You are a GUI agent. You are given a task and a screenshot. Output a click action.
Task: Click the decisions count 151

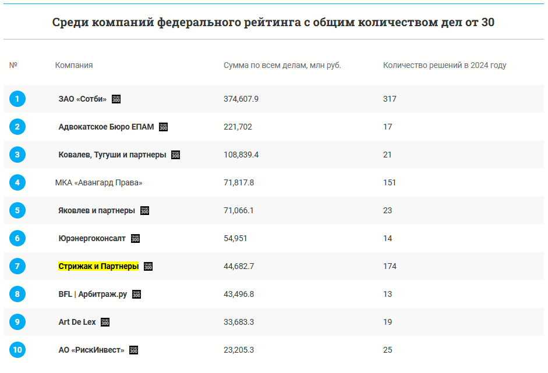tap(390, 182)
